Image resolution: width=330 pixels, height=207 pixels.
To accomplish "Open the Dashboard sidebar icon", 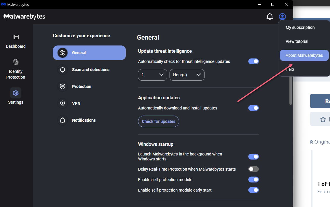I will 16,37.
